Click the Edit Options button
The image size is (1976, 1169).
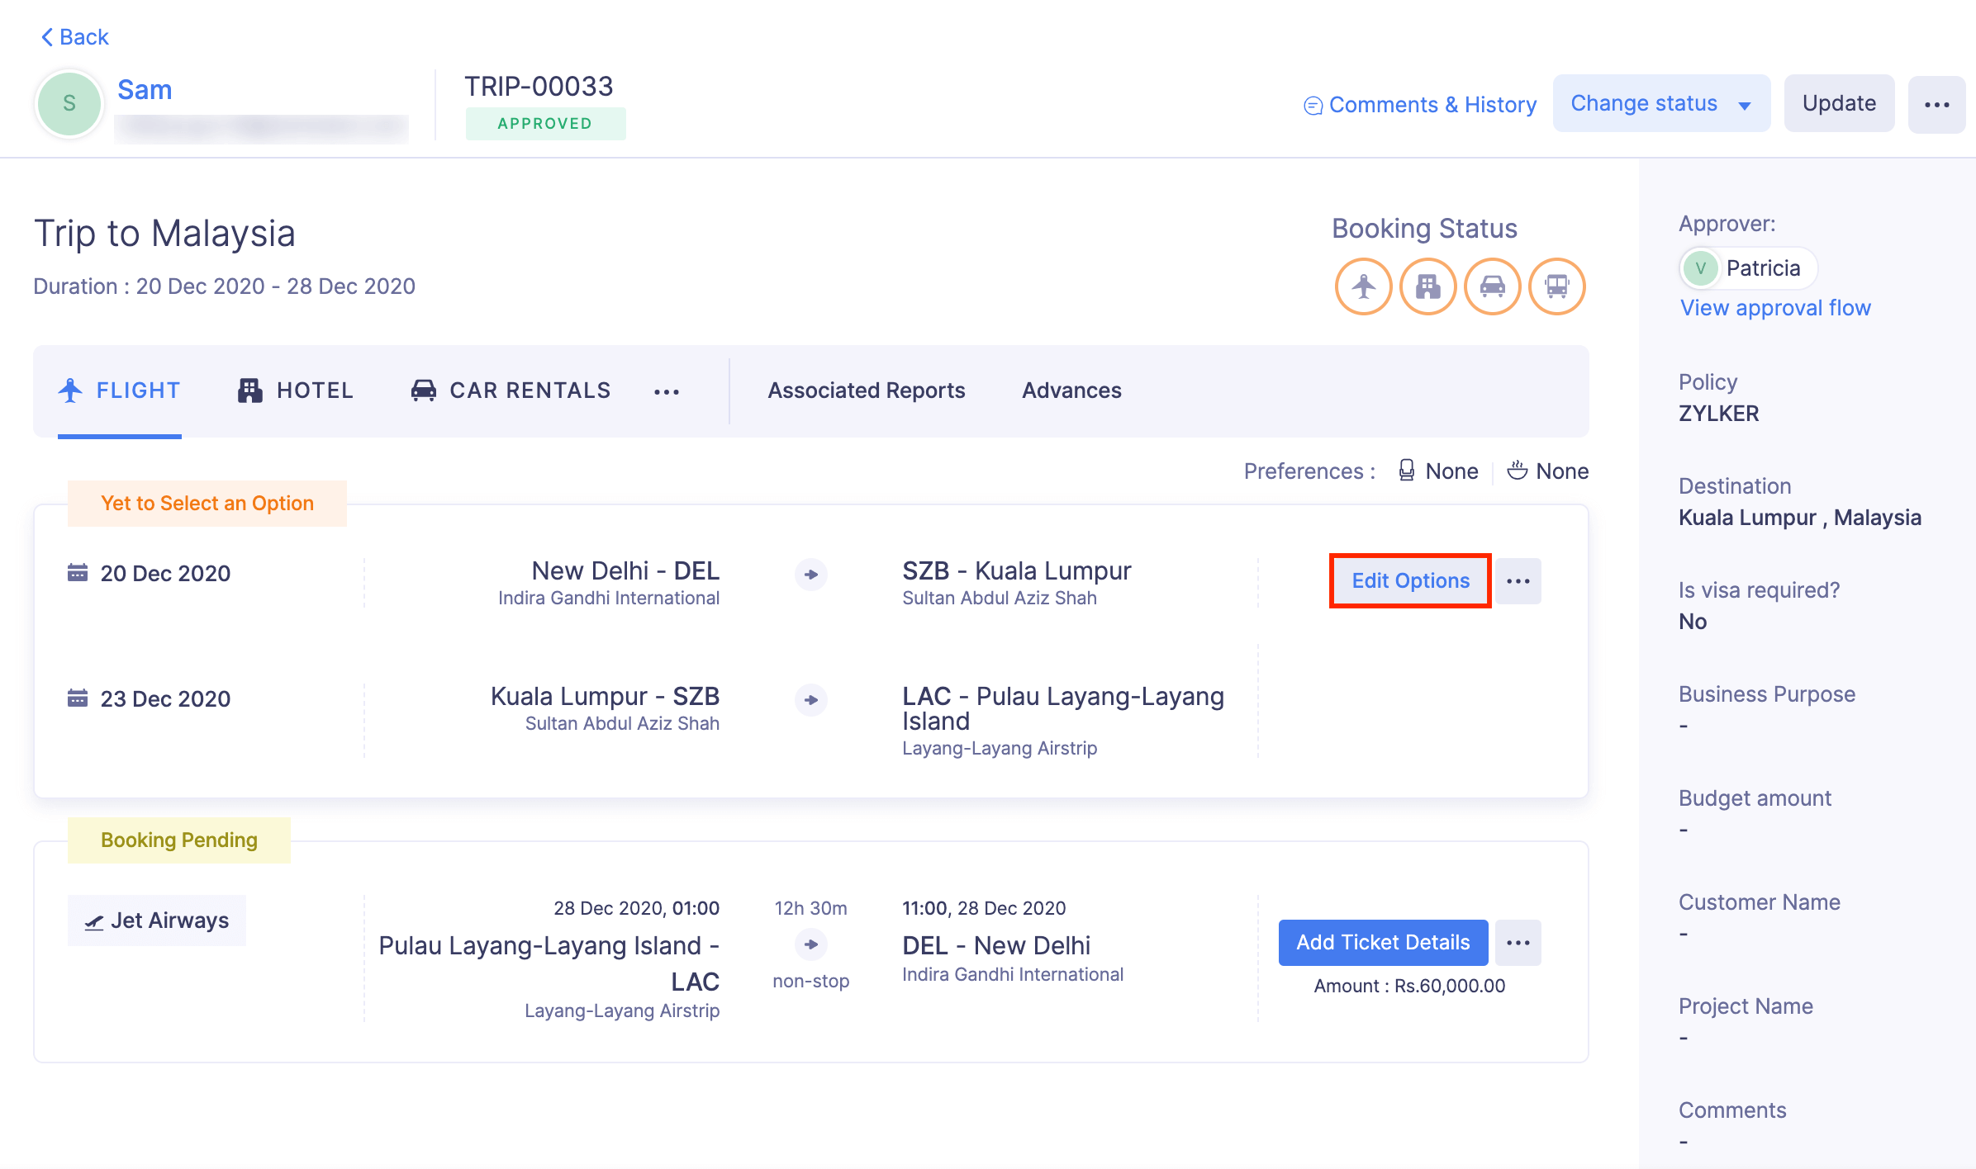(1410, 581)
